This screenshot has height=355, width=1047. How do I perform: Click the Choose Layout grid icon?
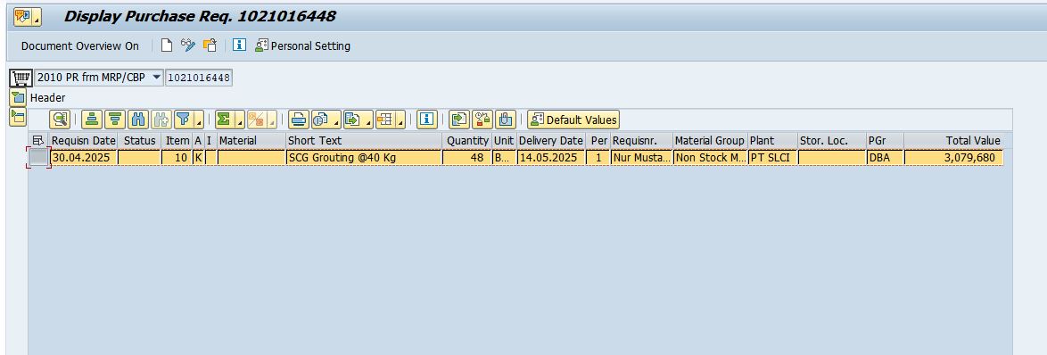tap(384, 120)
